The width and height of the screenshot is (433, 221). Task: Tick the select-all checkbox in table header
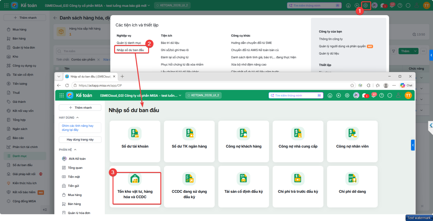(57, 69)
